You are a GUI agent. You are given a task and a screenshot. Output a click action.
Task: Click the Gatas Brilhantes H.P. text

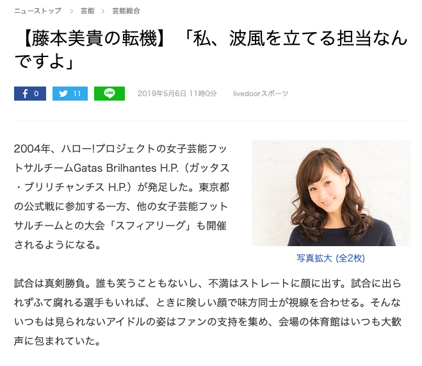tap(126, 168)
